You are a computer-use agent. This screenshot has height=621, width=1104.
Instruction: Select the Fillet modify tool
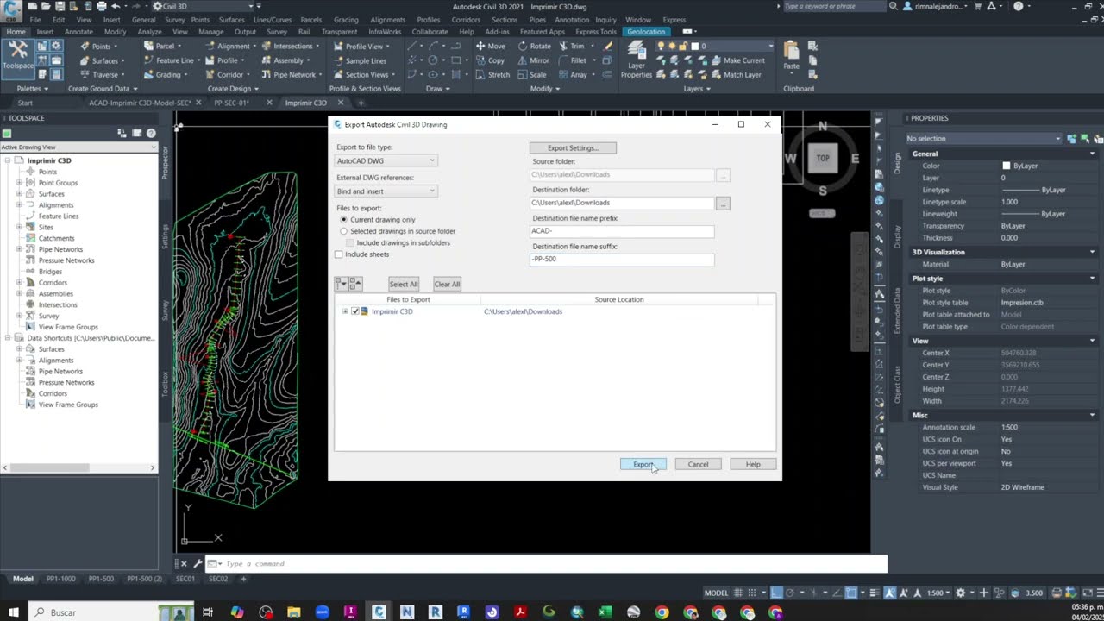click(x=573, y=61)
